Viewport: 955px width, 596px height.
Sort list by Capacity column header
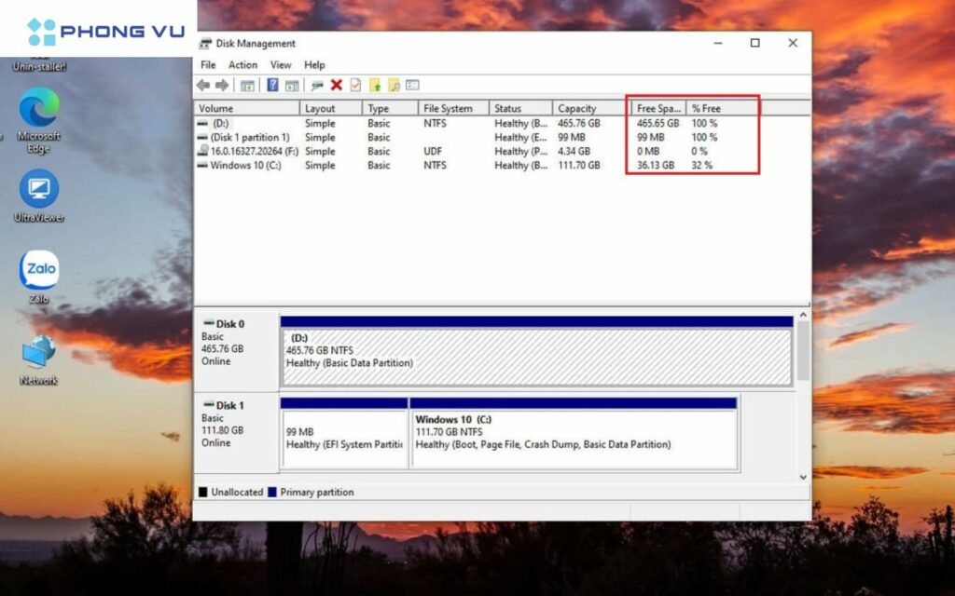coord(577,109)
